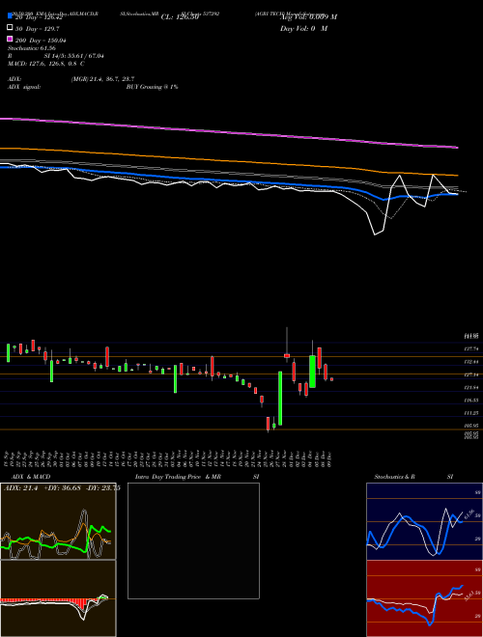
Task: Click the '111.25' price axis label
Action: pos(472,413)
